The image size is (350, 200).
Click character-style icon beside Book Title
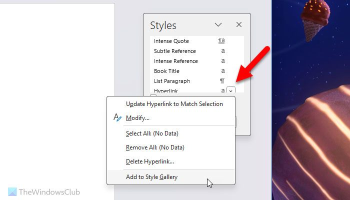222,71
